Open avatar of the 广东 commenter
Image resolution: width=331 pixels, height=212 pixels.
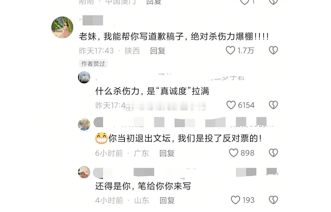pos(84,125)
